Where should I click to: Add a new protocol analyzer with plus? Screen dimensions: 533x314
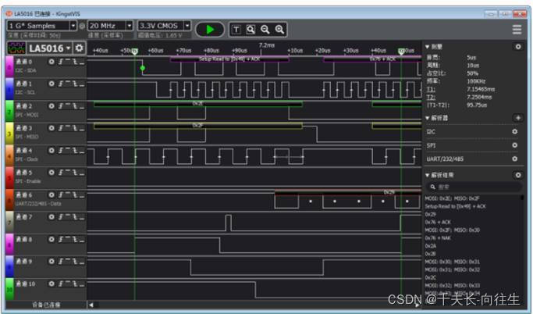tap(515, 117)
